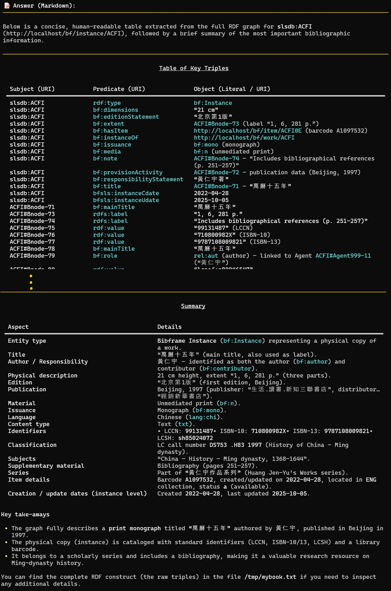
Task: Click the bfsls:instanceCdate predicate
Action: click(126, 193)
